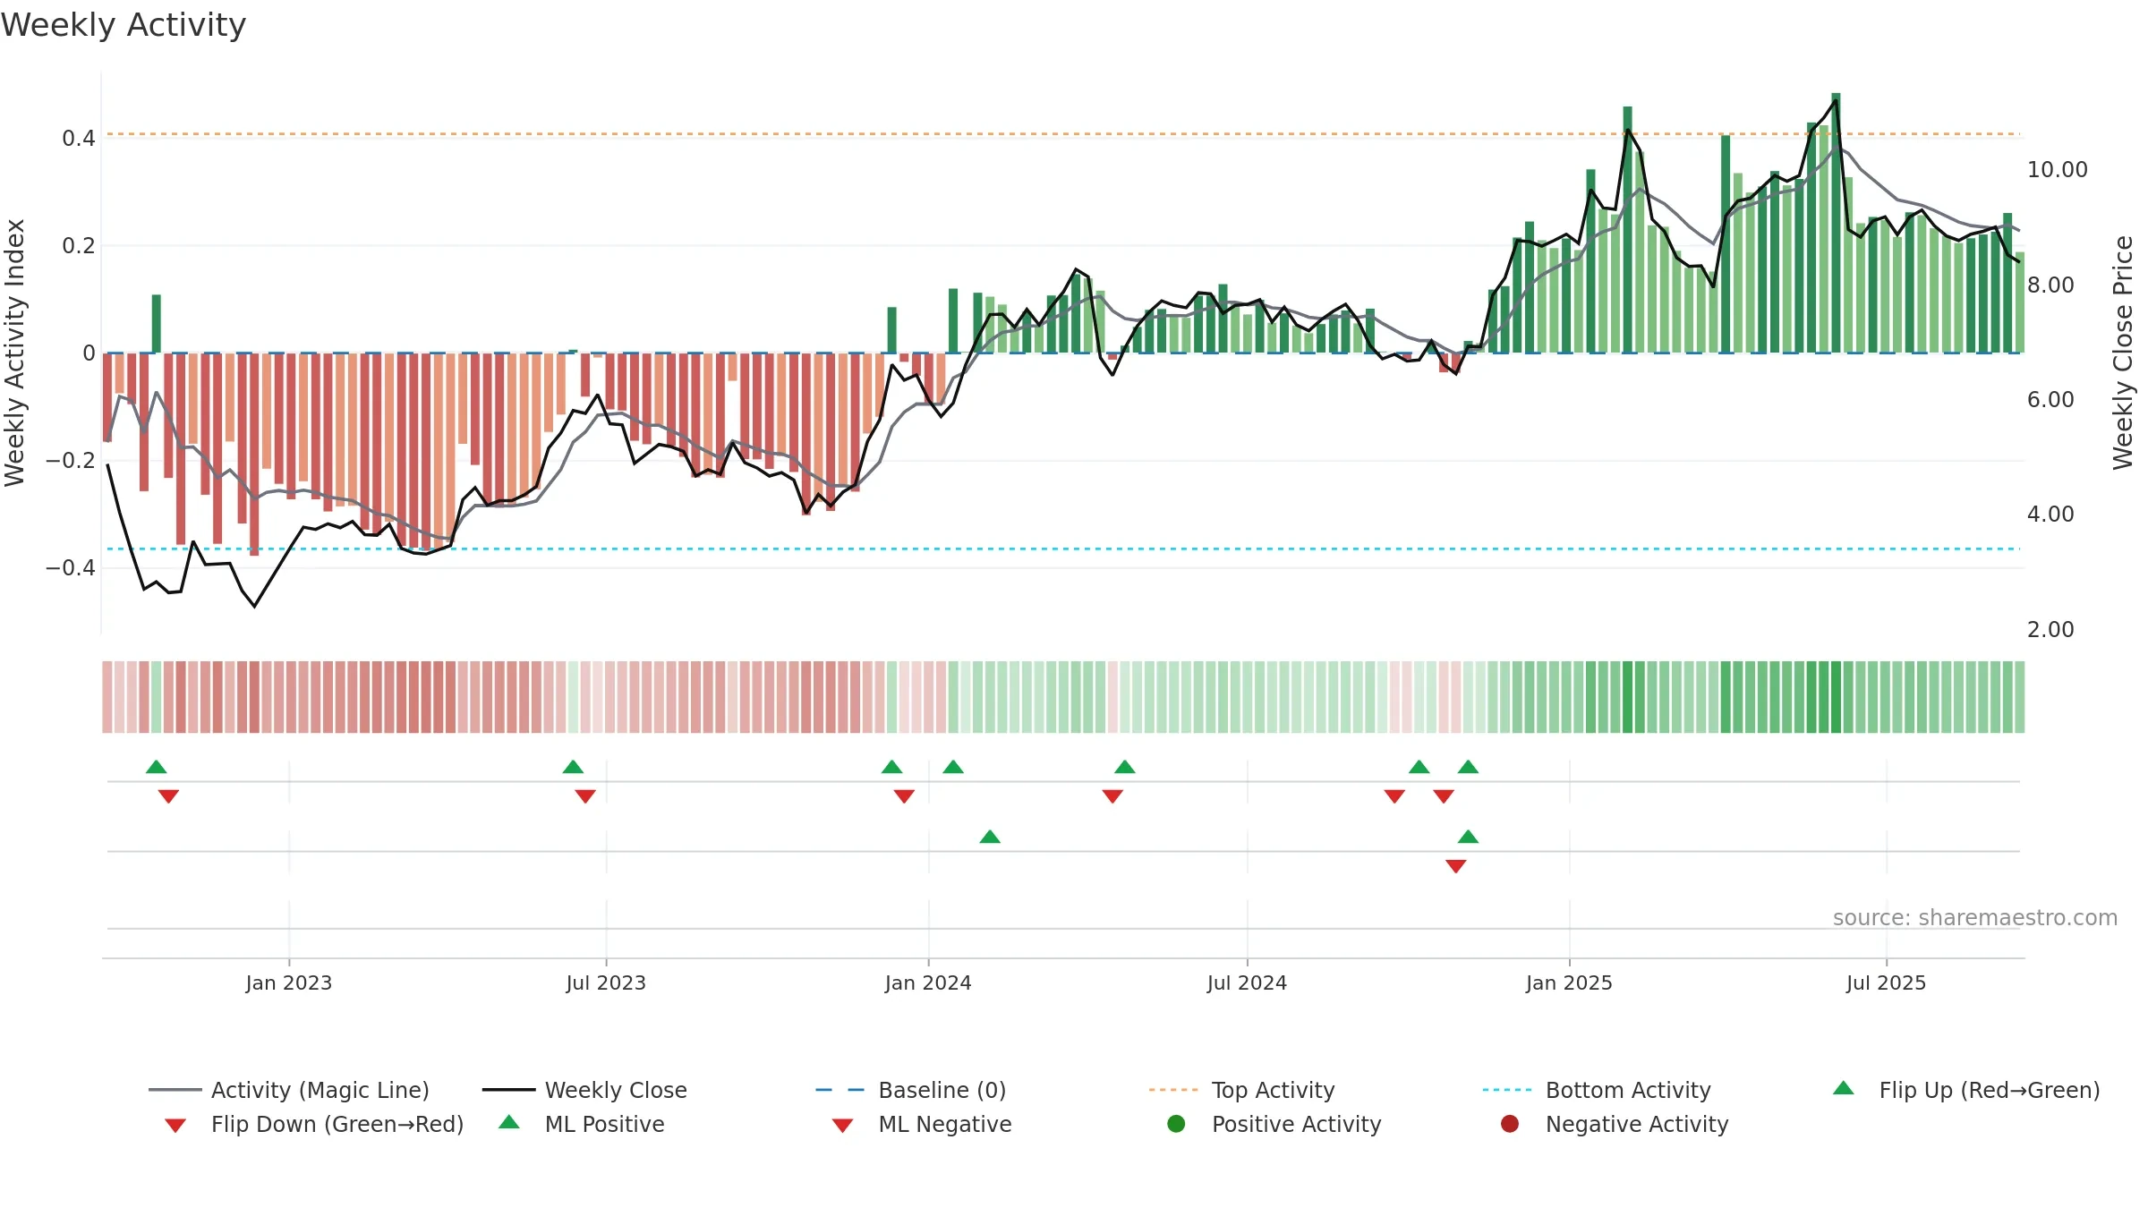
Task: Click the −0.4 activity axis tick
Action: point(70,567)
